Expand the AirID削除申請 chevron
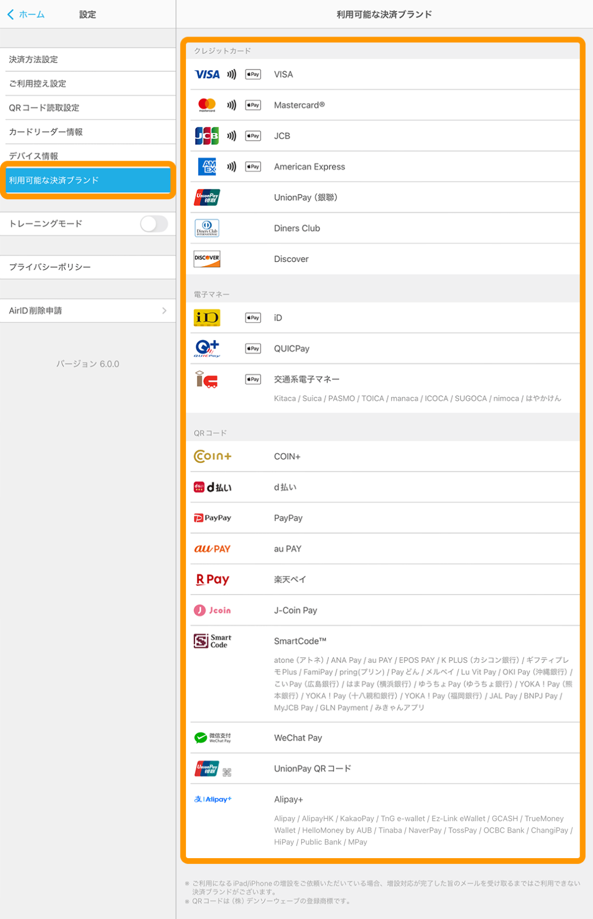Screen dimensions: 593x919 tap(164, 311)
